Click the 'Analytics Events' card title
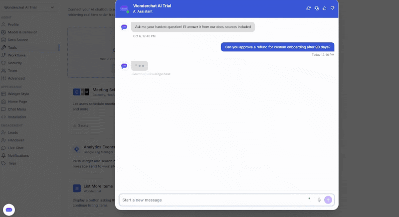The image size is (399, 217). coord(99,147)
